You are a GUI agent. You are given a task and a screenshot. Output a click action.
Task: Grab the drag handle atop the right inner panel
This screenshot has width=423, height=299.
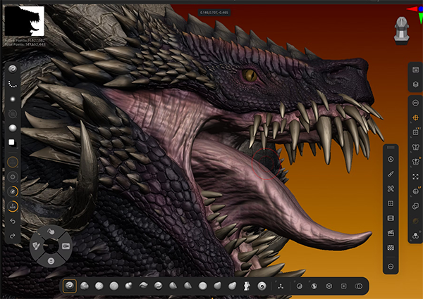(391, 148)
